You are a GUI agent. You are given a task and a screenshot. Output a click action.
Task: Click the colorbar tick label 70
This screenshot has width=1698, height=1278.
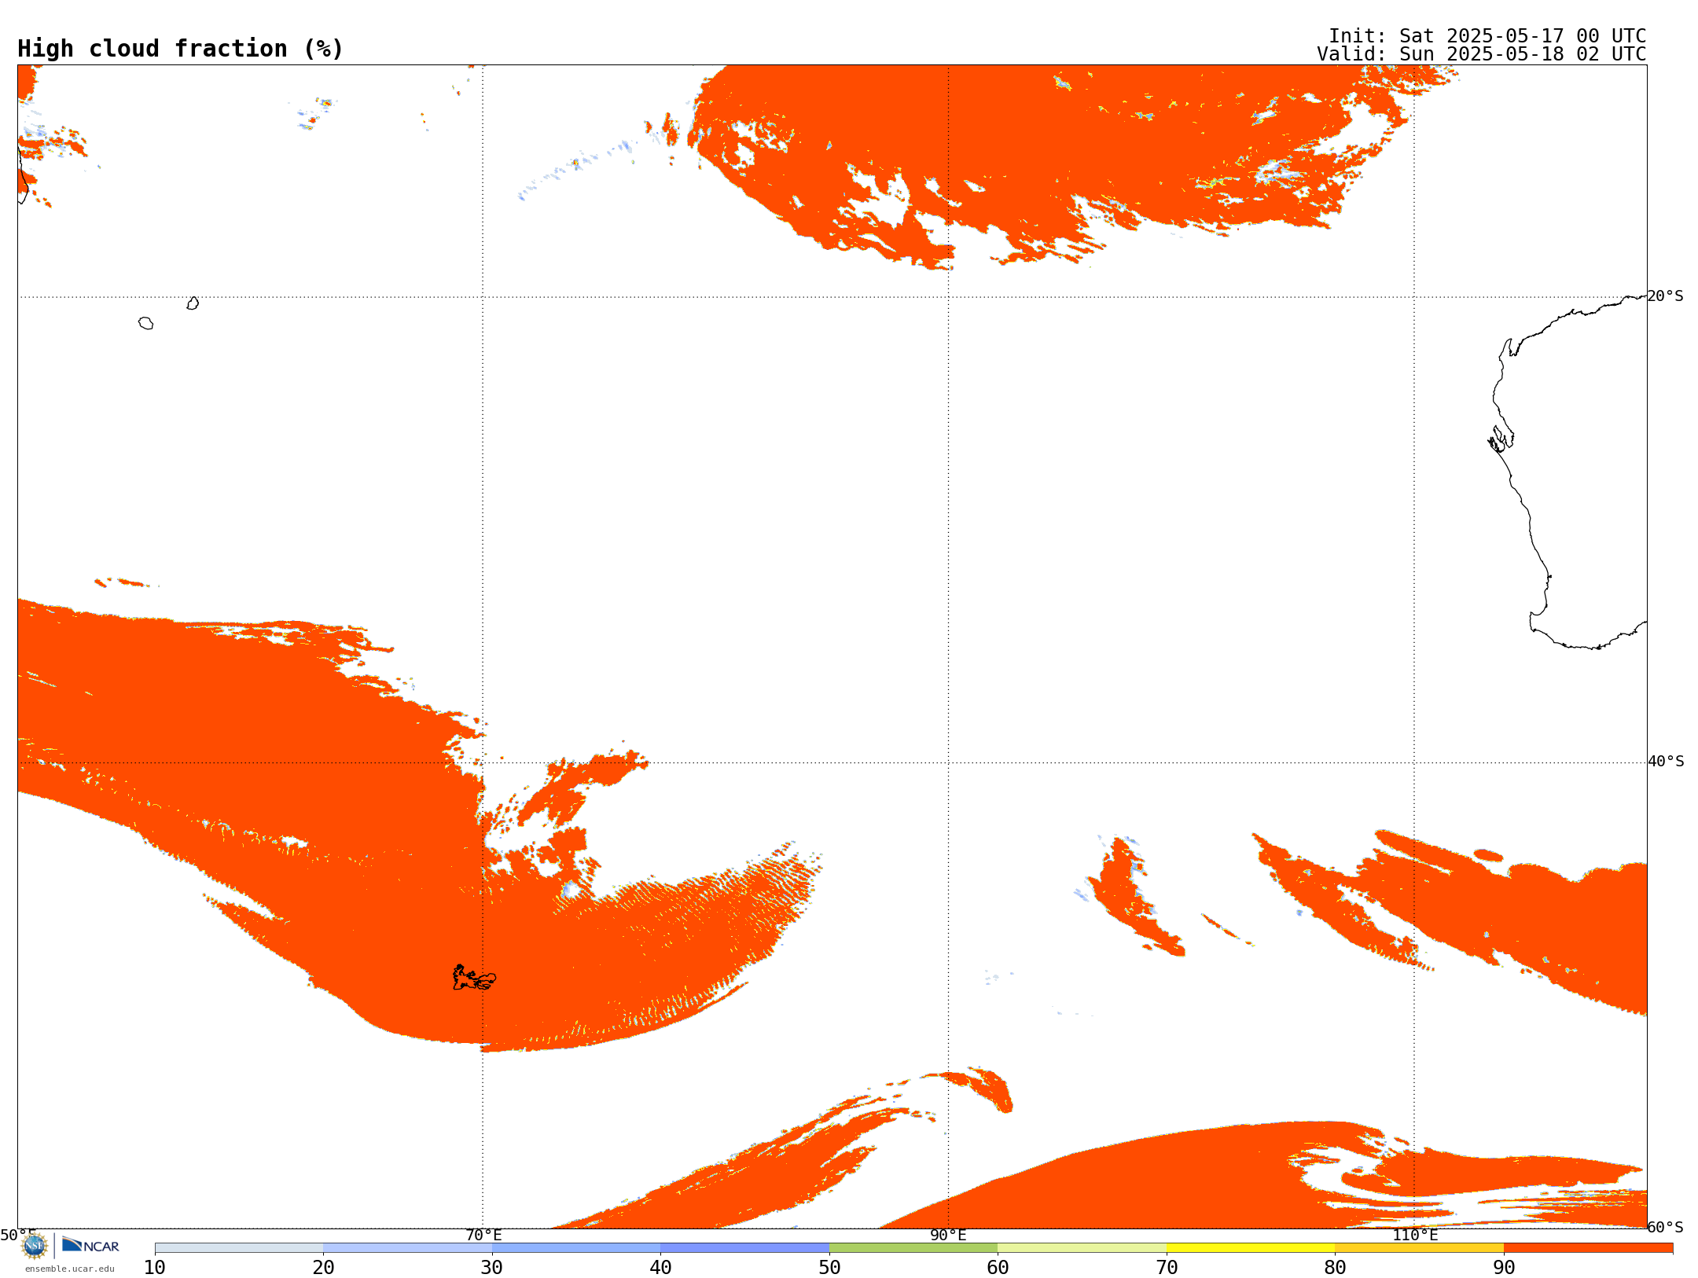coord(1167,1268)
